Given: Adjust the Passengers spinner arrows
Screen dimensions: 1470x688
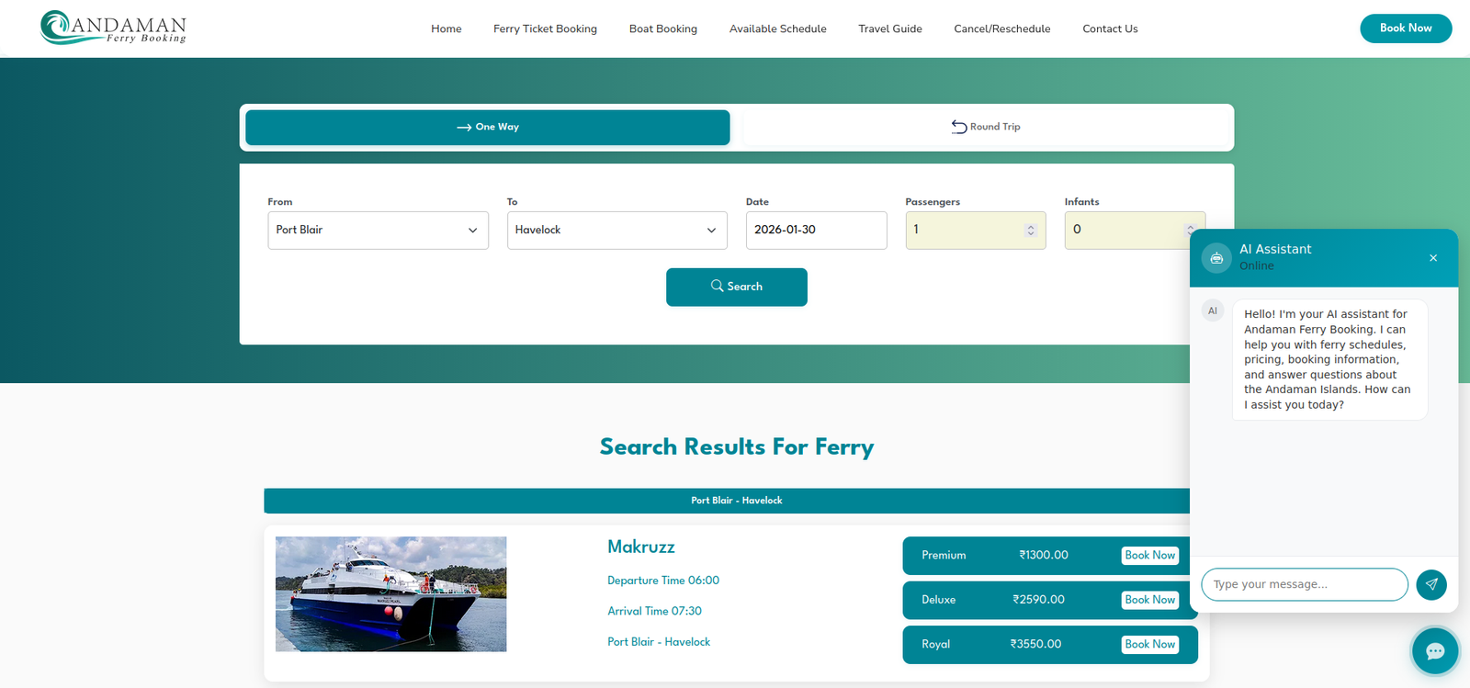Looking at the screenshot, I should pos(1031,230).
